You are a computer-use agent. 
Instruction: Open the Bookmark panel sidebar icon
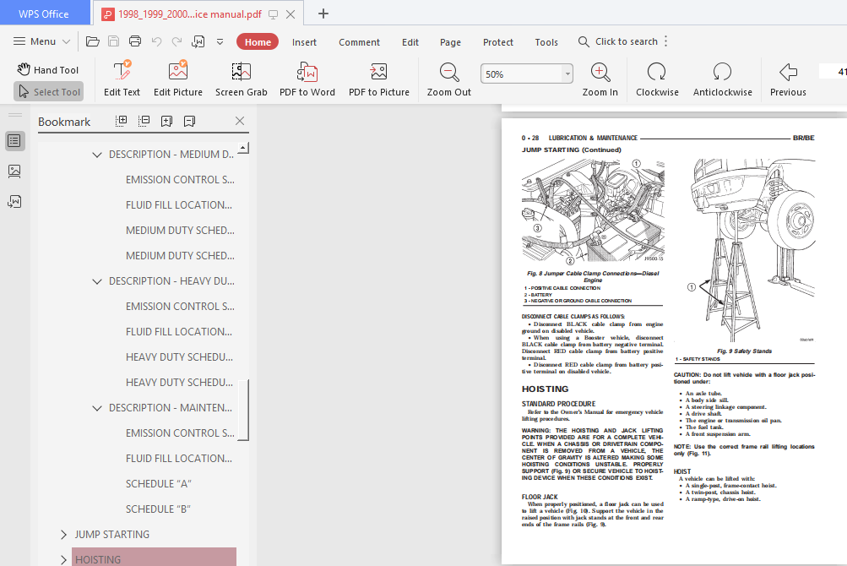coord(14,141)
